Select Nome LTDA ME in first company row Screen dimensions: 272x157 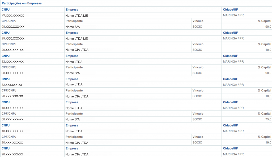[x=76, y=16]
